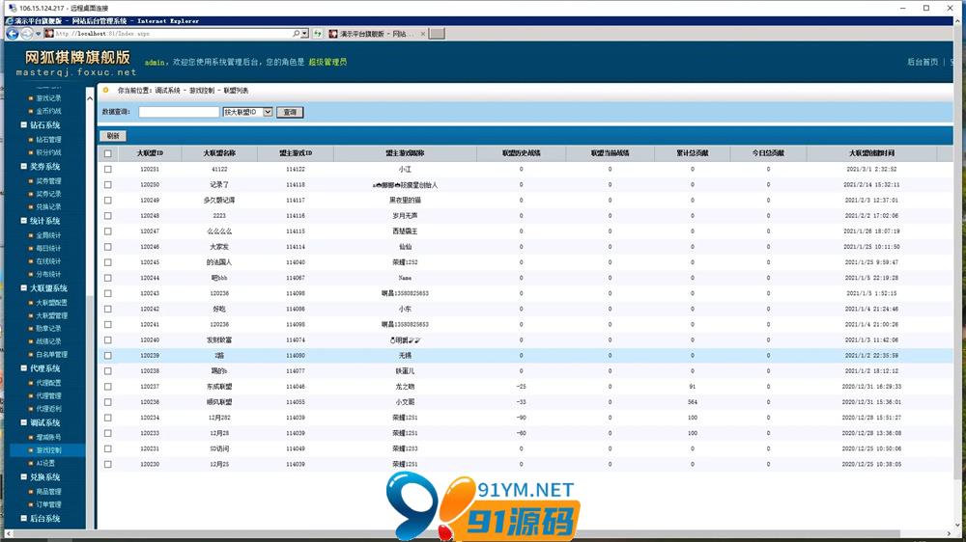Check the row for alliance ID 120234

point(108,418)
